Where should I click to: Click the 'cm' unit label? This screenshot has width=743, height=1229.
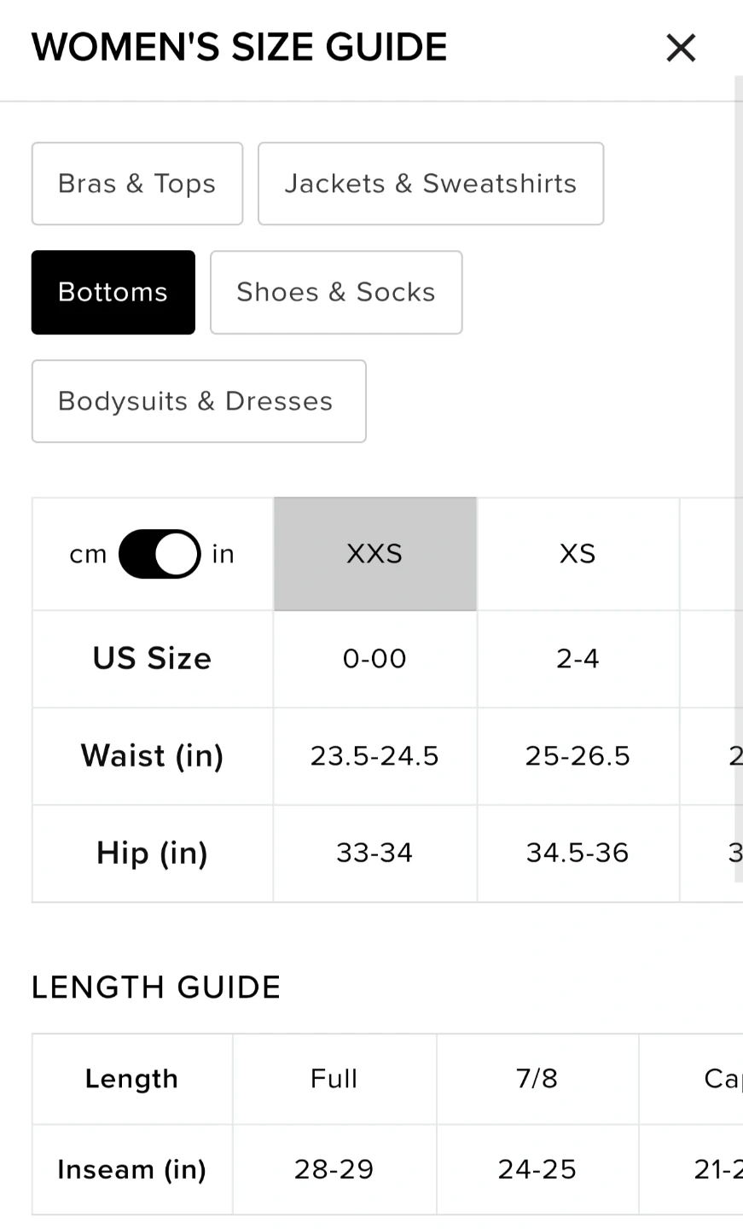pos(89,555)
